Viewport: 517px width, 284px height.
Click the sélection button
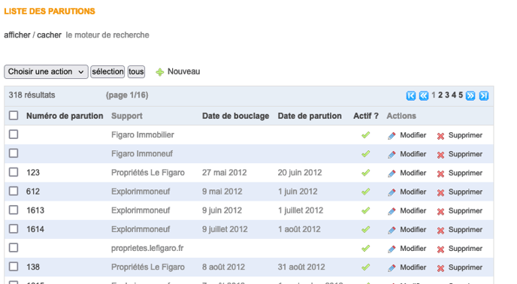click(107, 71)
